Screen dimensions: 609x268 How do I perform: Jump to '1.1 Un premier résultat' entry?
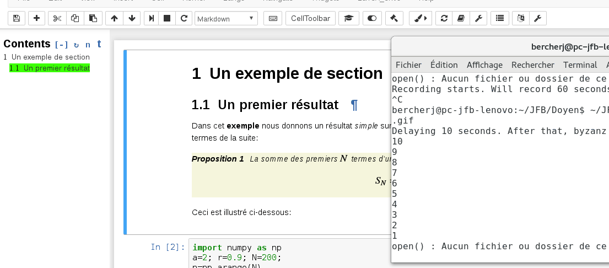point(50,68)
